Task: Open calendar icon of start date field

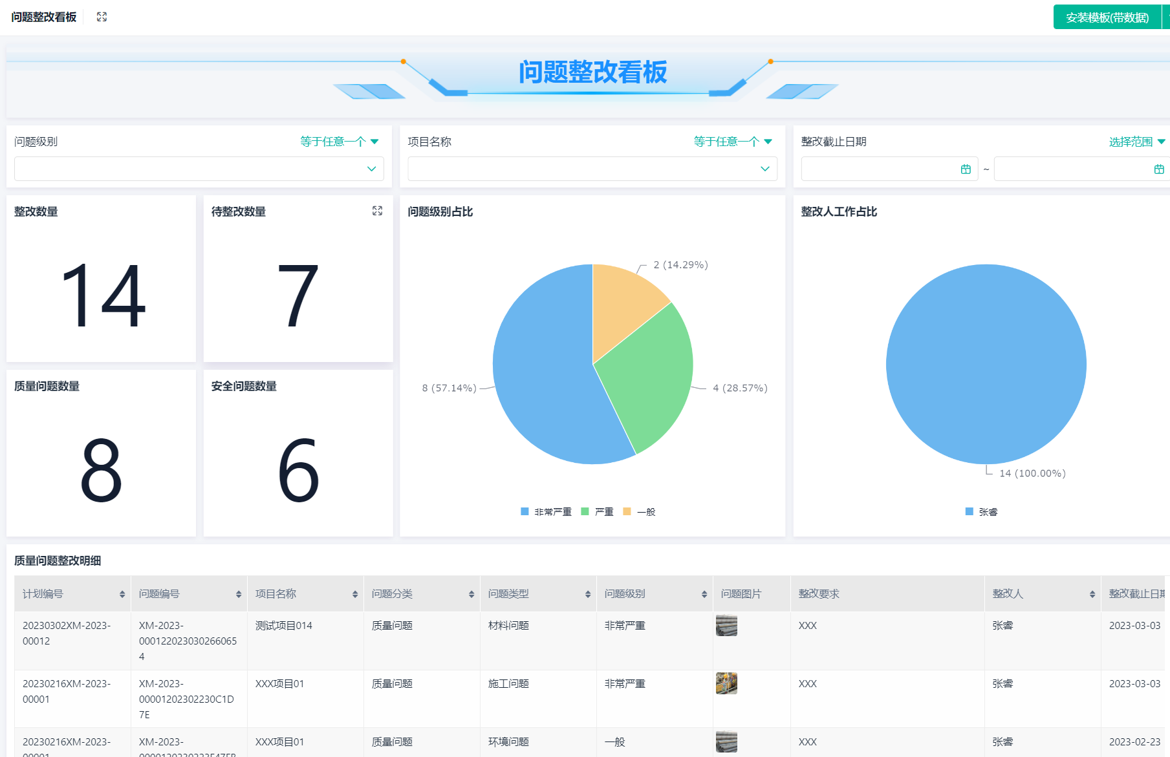Action: [966, 169]
